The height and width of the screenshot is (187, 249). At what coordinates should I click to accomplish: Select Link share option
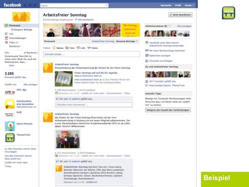point(81,48)
